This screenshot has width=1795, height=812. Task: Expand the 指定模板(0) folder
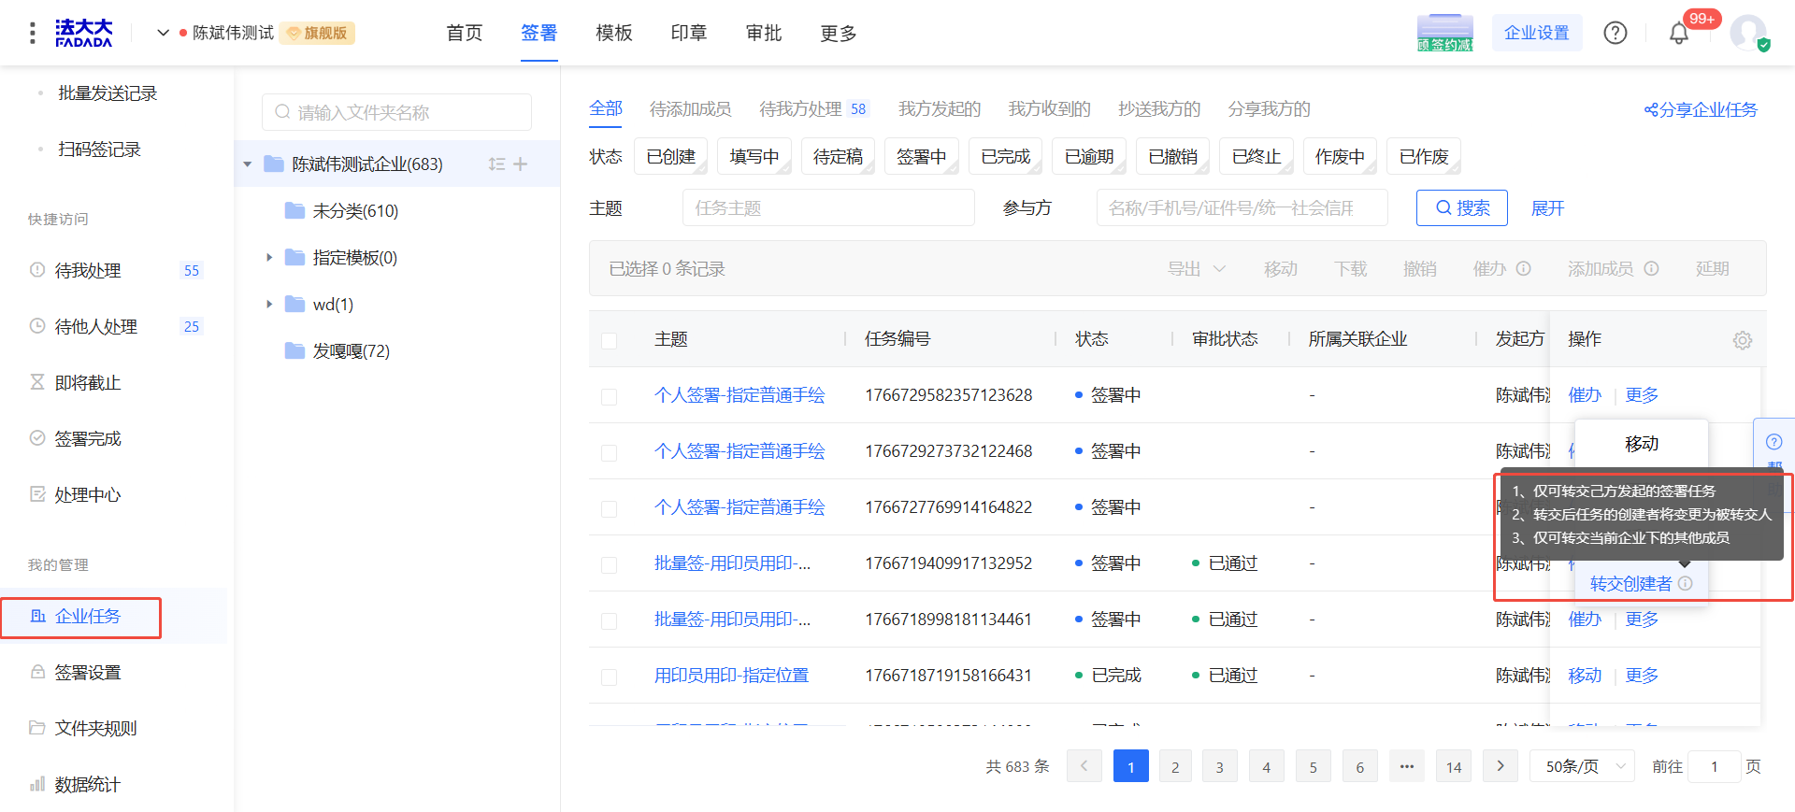click(269, 258)
